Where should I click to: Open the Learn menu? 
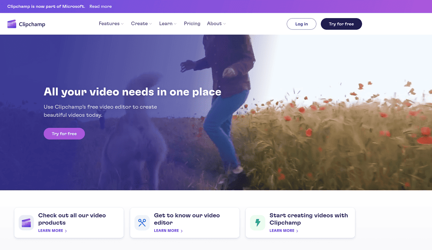pyautogui.click(x=168, y=24)
